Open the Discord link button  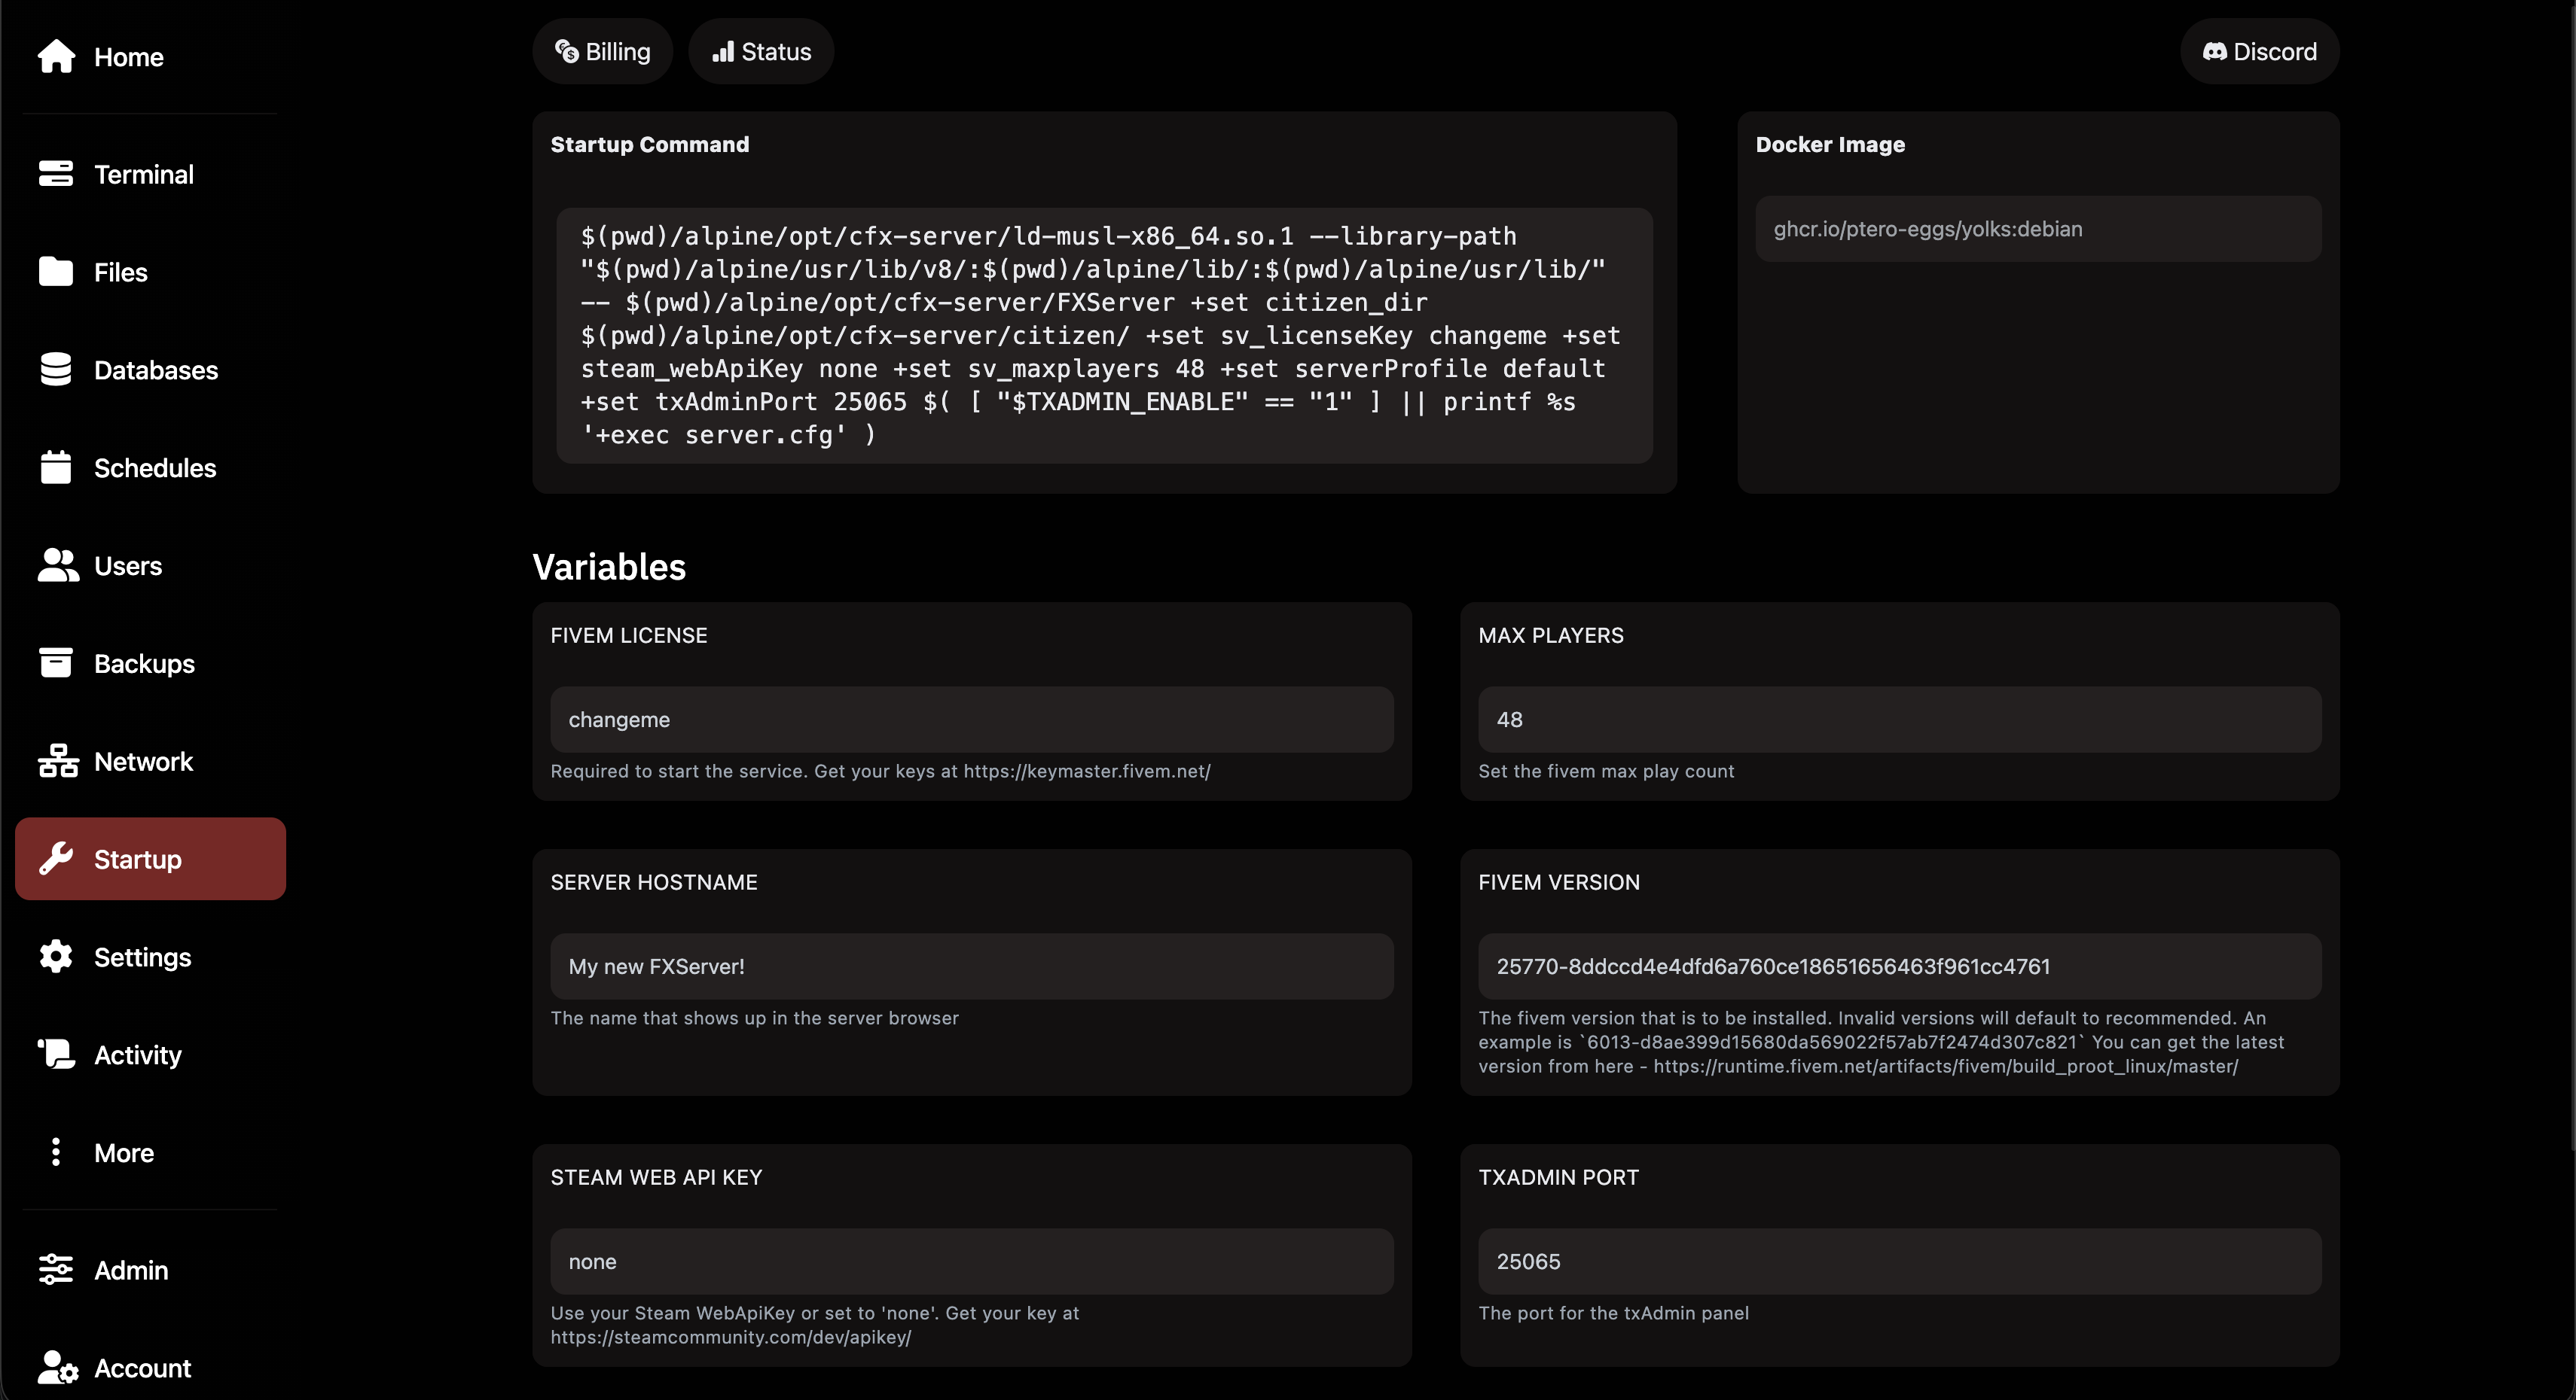2259,52
